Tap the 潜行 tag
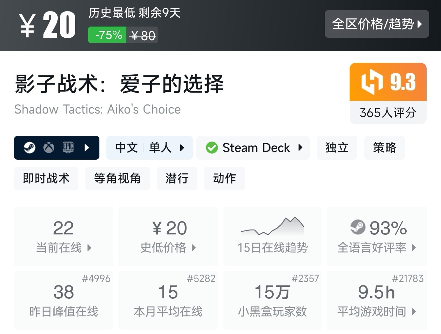Image resolution: width=441 pixels, height=334 pixels. [177, 179]
